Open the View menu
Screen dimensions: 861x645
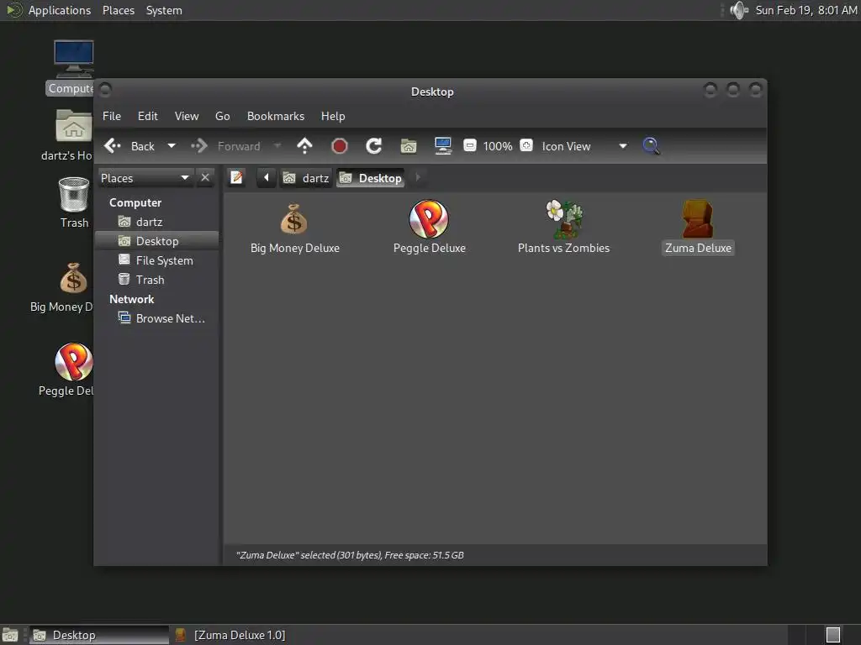point(187,116)
